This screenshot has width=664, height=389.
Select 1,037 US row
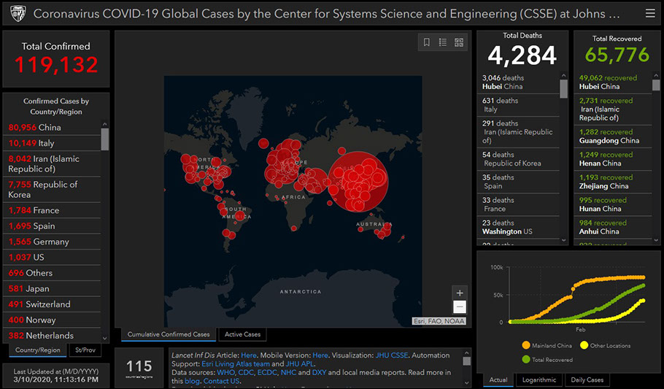click(52, 257)
